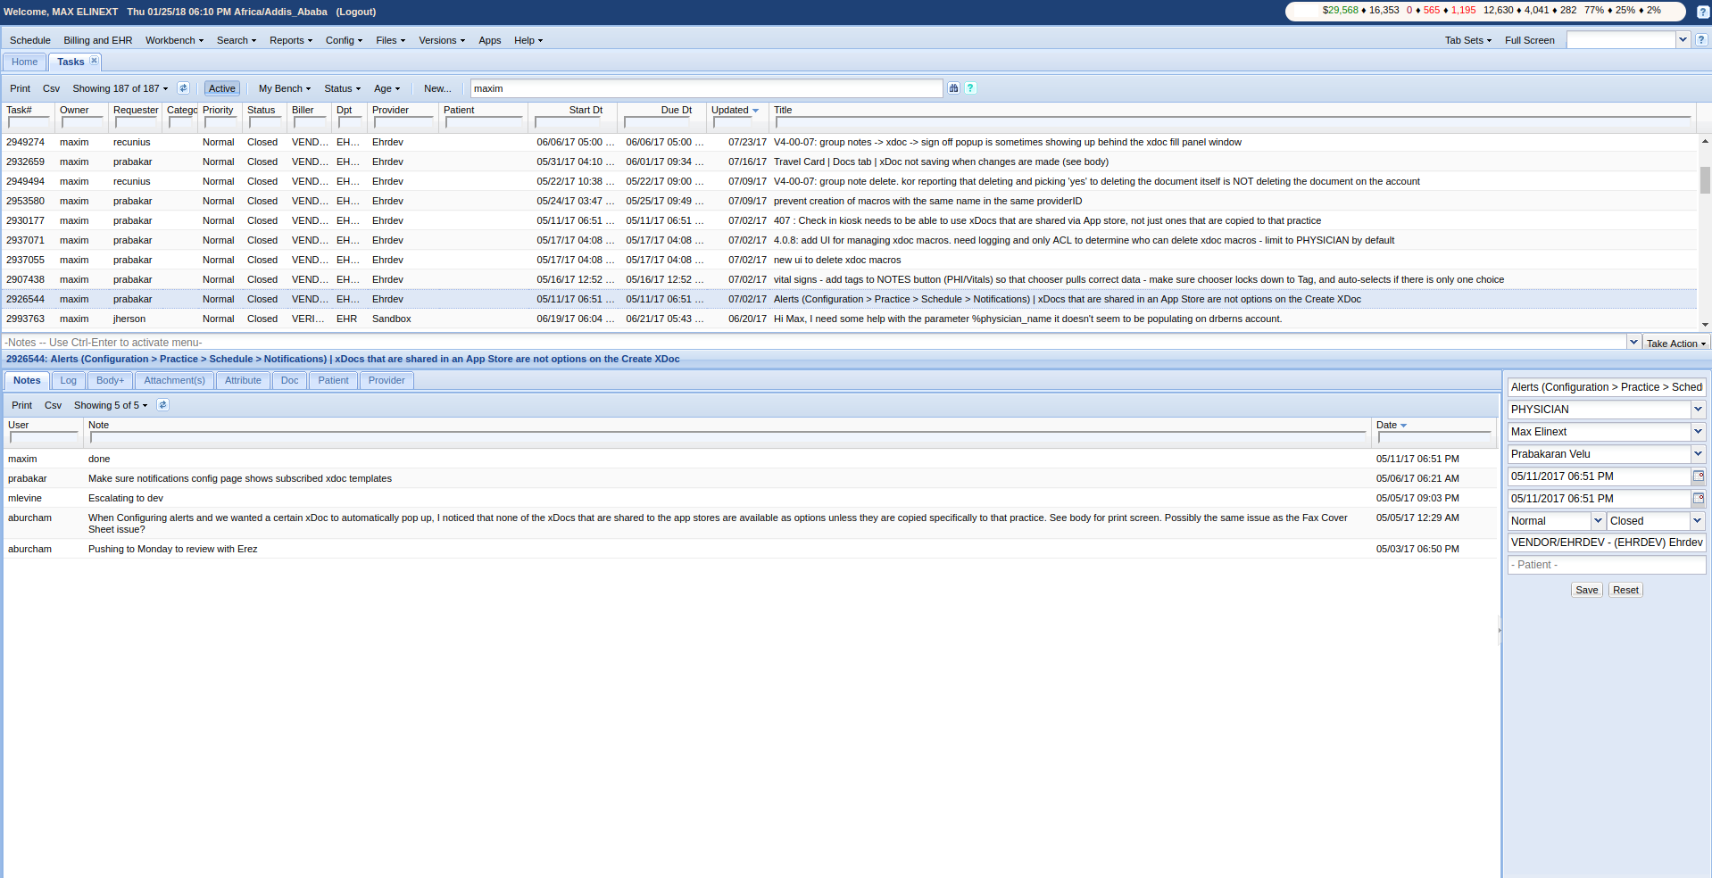Open the start date calendar picker
Image resolution: width=1712 pixels, height=878 pixels.
(1698, 476)
